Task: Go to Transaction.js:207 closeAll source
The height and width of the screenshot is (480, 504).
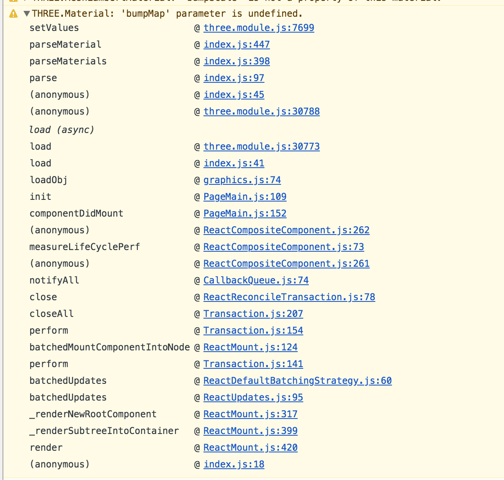Action: (x=253, y=314)
